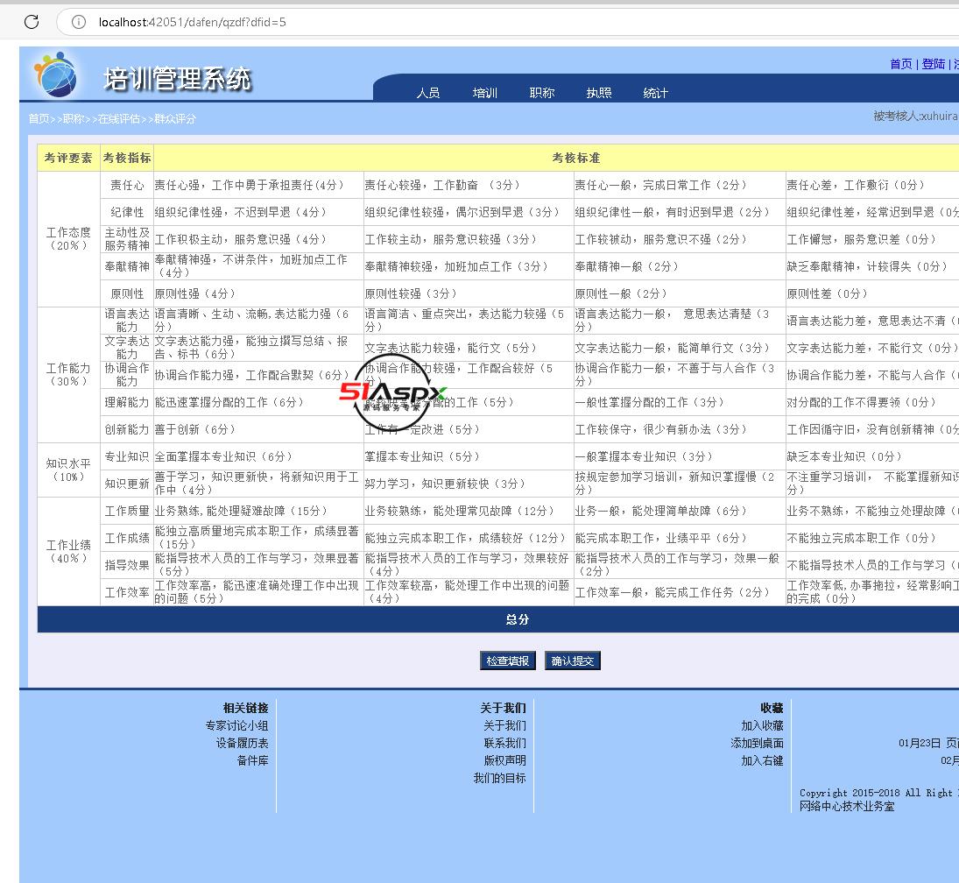Viewport: 959px width, 883px height.
Task: Open the 关于我们 link under 关于我们 heading
Action: coord(504,725)
